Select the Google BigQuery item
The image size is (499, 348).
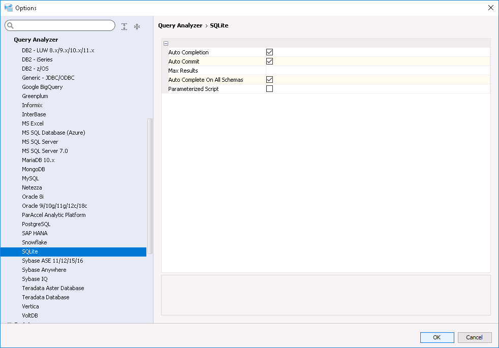click(x=42, y=87)
